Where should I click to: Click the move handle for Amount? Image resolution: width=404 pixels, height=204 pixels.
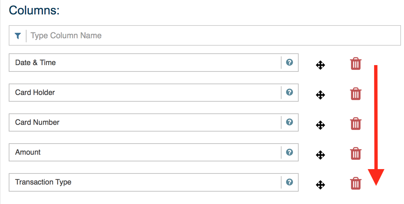320,155
